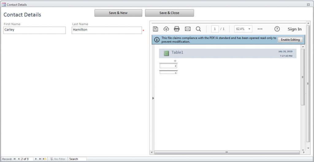
Task: Click the ID value 2 cell
Action: [168, 66]
